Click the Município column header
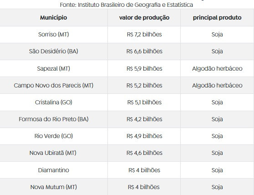Image resolution: width=254 pixels, height=195 pixels. (53, 17)
